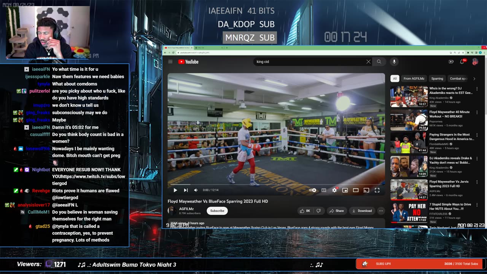Reload the browser page
The image size is (487, 274).
click(x=173, y=53)
